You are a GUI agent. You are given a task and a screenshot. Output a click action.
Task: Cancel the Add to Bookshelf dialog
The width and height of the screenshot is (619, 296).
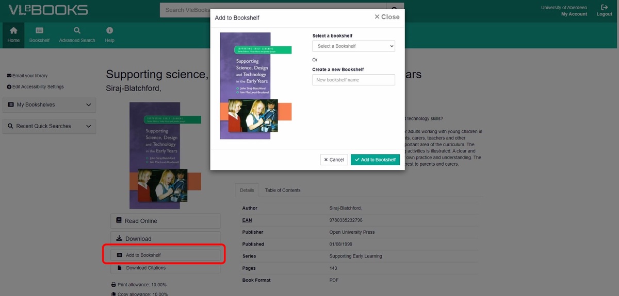tap(334, 160)
